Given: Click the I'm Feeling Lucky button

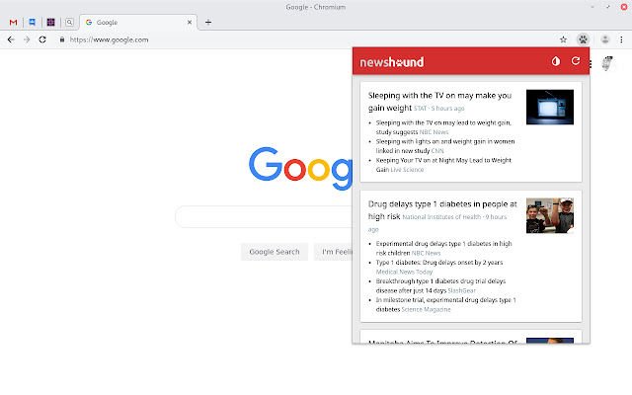Looking at the screenshot, I should [334, 252].
